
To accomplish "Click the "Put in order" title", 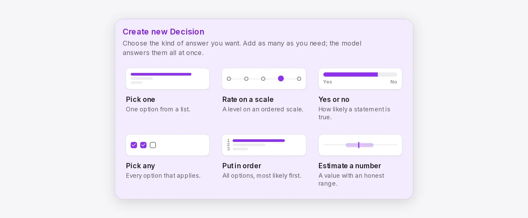I will click(242, 166).
